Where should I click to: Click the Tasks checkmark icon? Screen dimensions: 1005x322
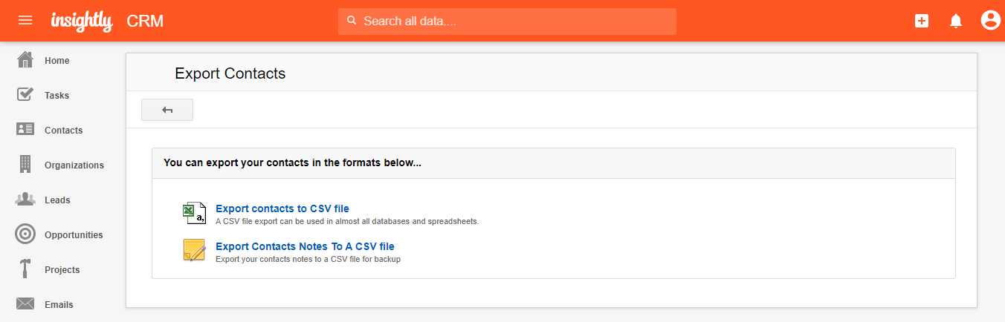click(x=25, y=95)
